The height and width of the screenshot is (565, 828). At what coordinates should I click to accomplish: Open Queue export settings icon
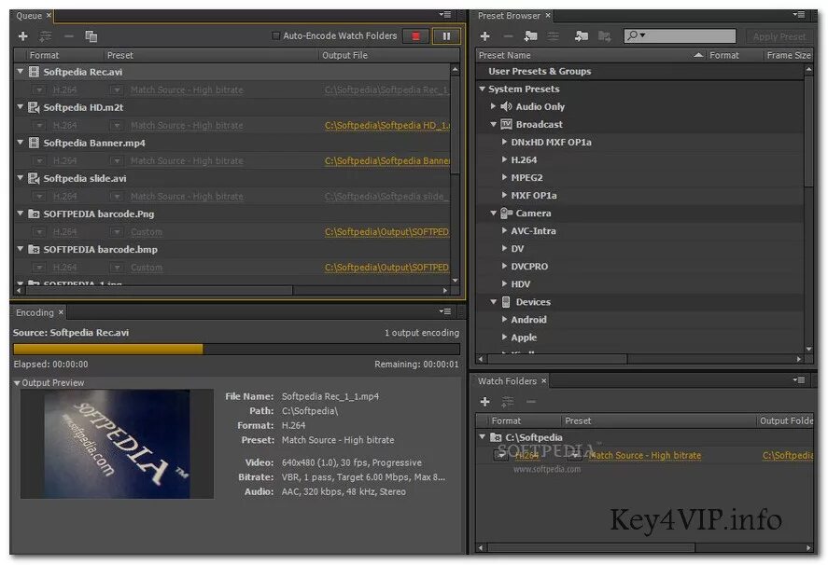[46, 35]
